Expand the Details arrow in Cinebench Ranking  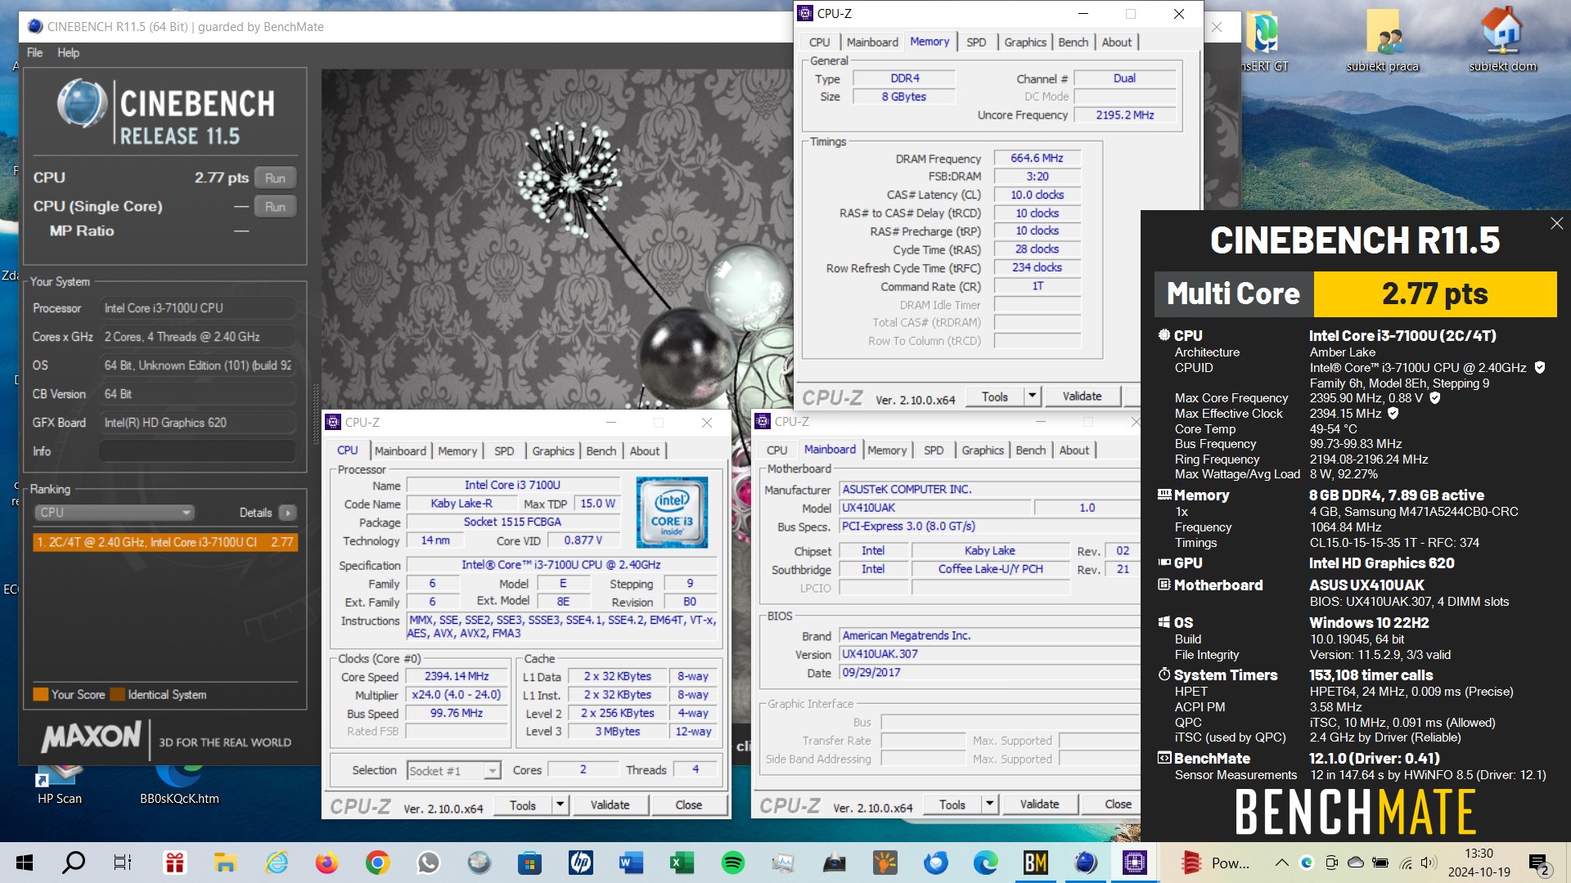[287, 513]
